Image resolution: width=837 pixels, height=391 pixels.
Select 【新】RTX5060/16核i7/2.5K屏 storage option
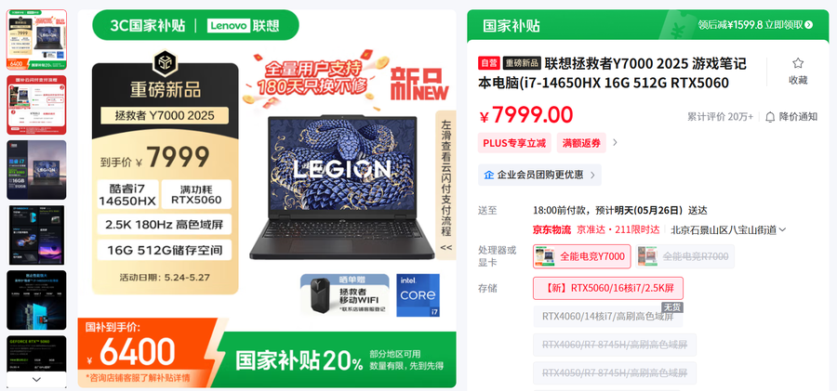point(608,288)
